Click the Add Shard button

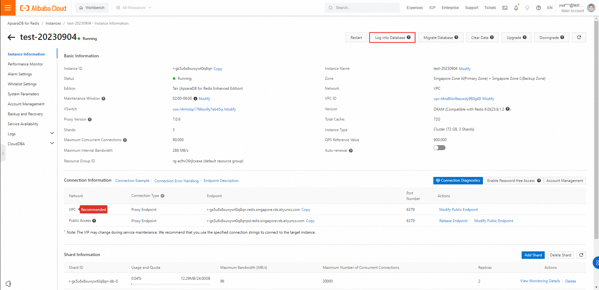tap(533, 255)
